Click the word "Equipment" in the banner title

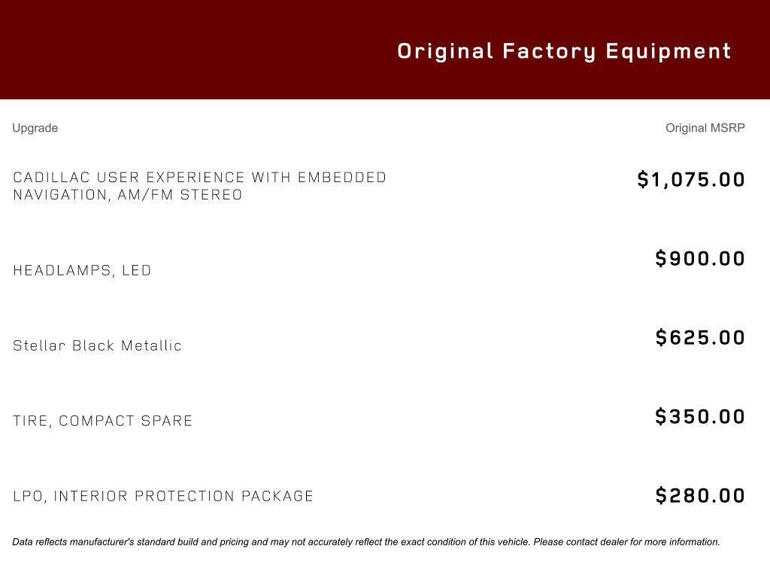(668, 51)
